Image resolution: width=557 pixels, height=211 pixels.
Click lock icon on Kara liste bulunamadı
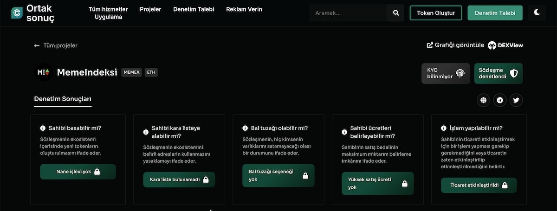(206, 179)
